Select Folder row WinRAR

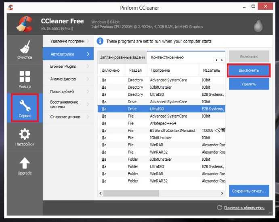pyautogui.click(x=162, y=174)
